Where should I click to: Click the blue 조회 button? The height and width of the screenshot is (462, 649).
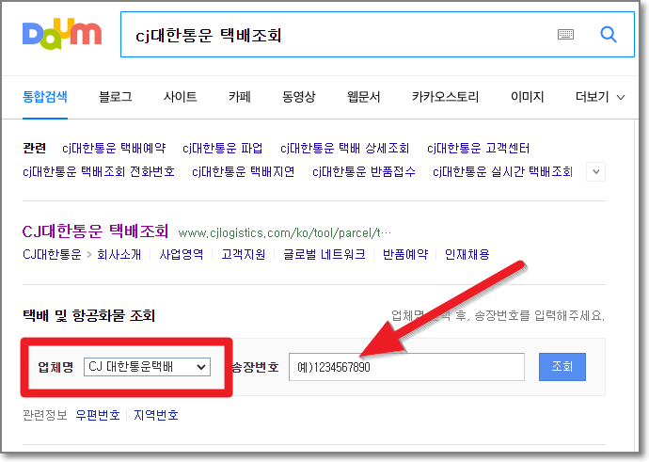coord(562,367)
